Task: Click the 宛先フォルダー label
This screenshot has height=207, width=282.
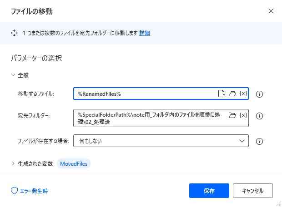Action: 34,115
